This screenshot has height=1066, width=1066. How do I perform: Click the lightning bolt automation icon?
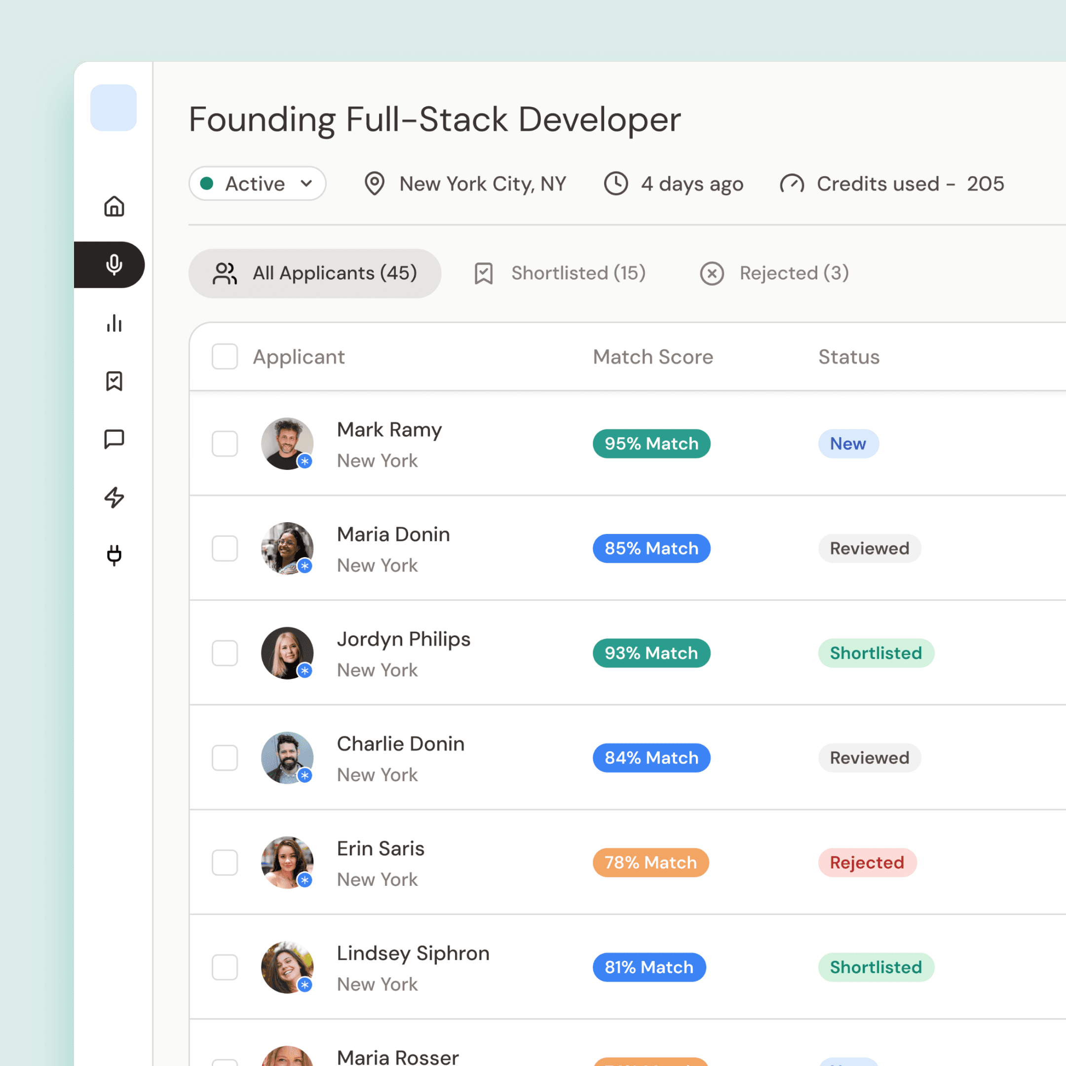(114, 497)
